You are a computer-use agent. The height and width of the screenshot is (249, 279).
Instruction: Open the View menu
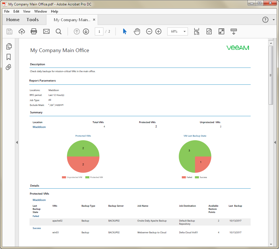(x=27, y=11)
